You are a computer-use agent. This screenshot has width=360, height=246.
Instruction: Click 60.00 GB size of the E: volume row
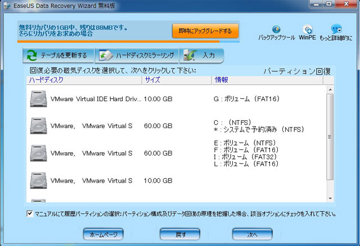pyautogui.click(x=158, y=153)
